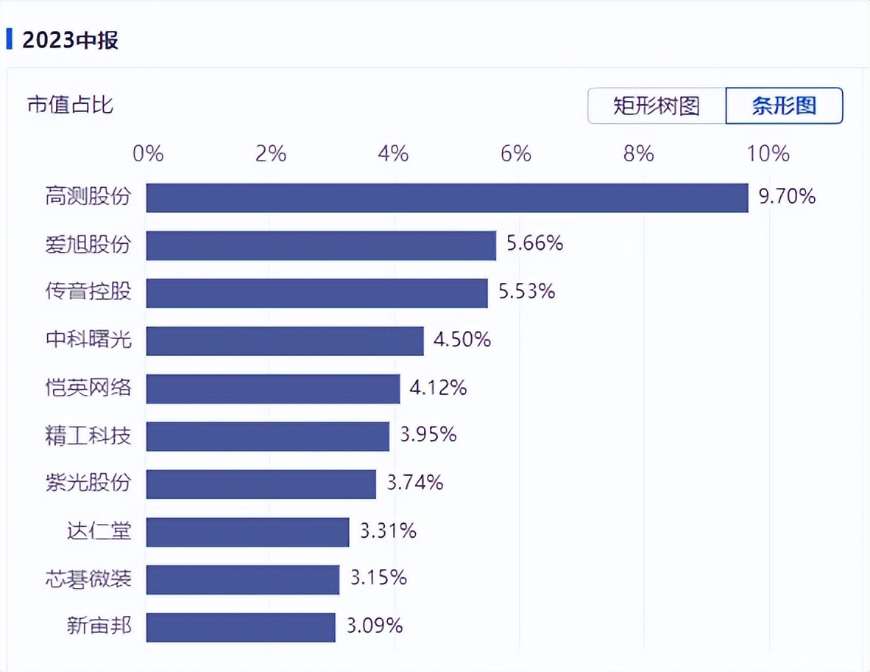Click the 新宙邦 bar
This screenshot has height=672, width=870.
(x=241, y=627)
